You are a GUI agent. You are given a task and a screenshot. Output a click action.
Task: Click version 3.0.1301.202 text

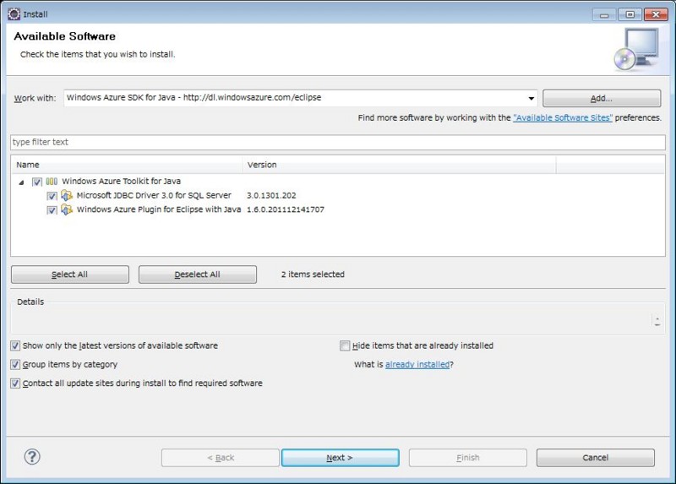(271, 195)
